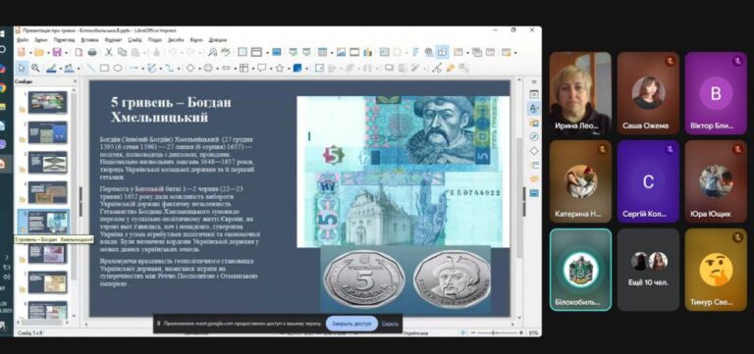Image resolution: width=754 pixels, height=354 pixels.
Task: Open the Зміни menu
Action: point(41,40)
